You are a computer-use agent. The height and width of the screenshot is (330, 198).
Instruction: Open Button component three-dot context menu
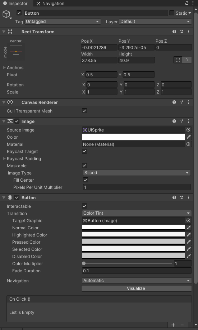(189, 197)
